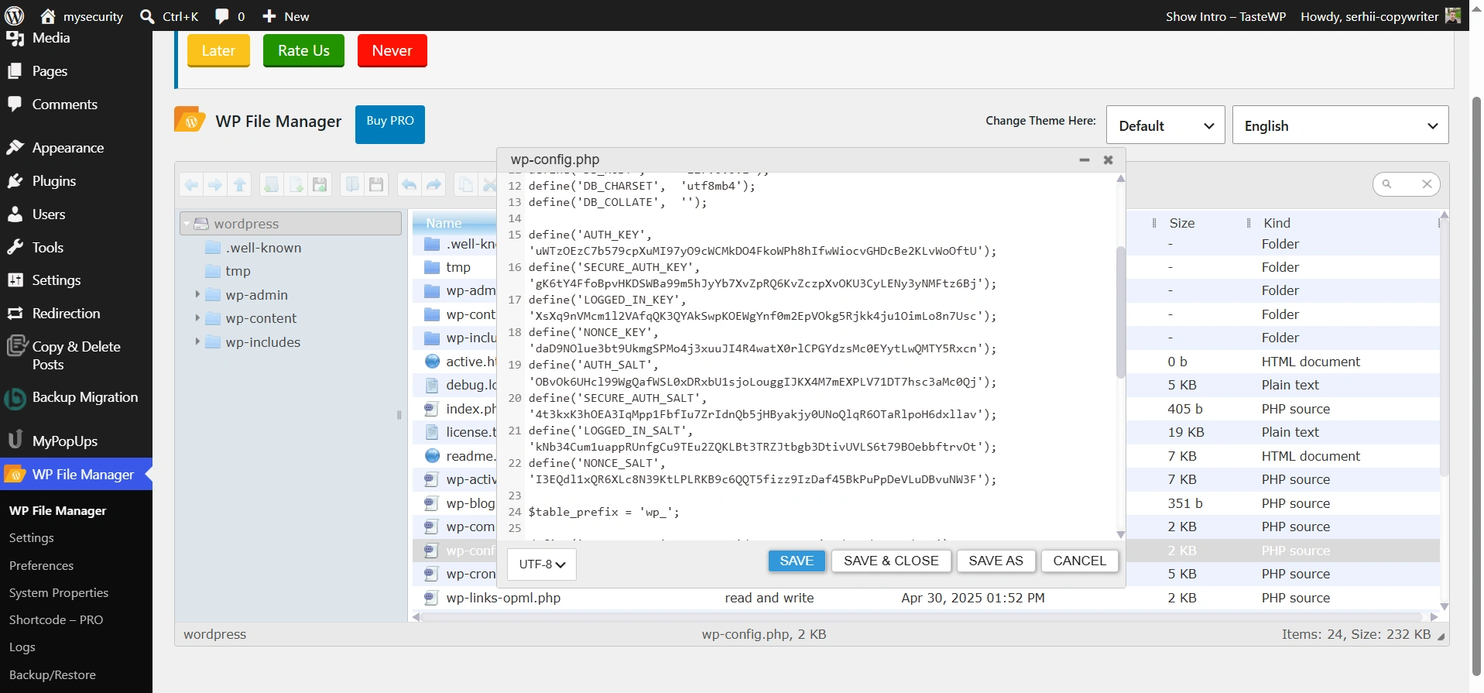This screenshot has height=693, width=1484.
Task: Click the Undo arrow in file manager toolbar
Action: point(410,184)
